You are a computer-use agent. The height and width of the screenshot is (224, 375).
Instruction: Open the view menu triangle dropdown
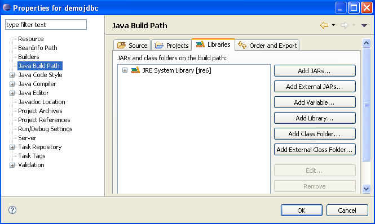(364, 25)
